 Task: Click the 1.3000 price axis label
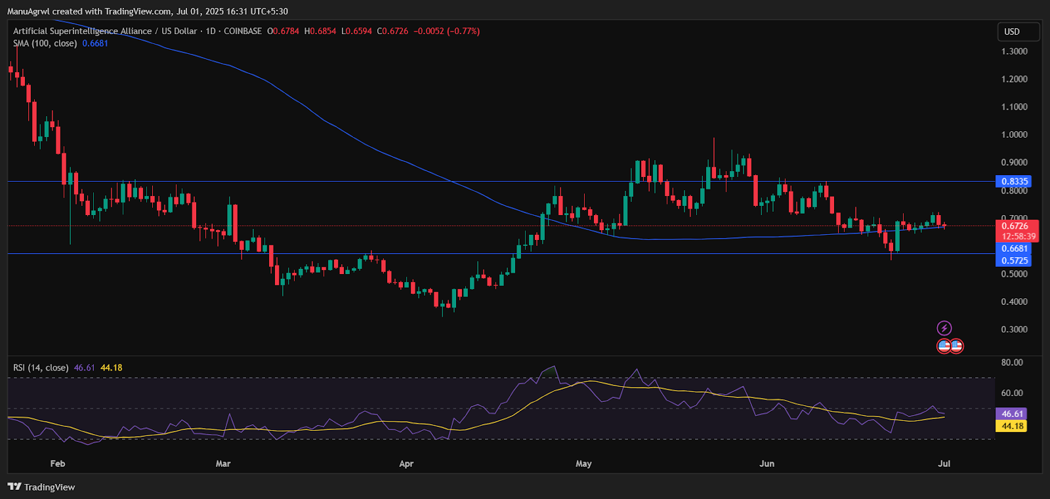(1014, 51)
